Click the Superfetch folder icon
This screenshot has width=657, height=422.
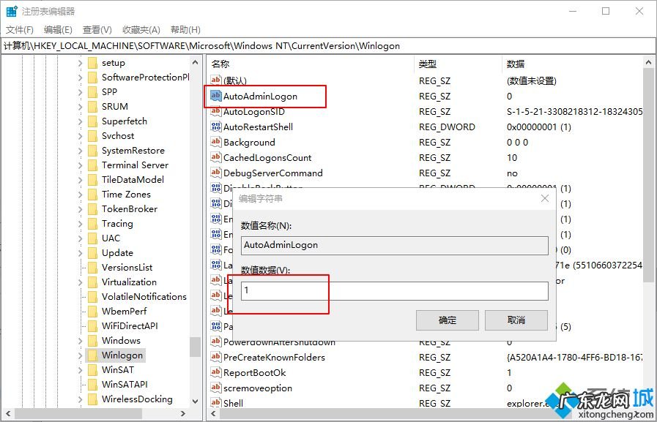[94, 121]
